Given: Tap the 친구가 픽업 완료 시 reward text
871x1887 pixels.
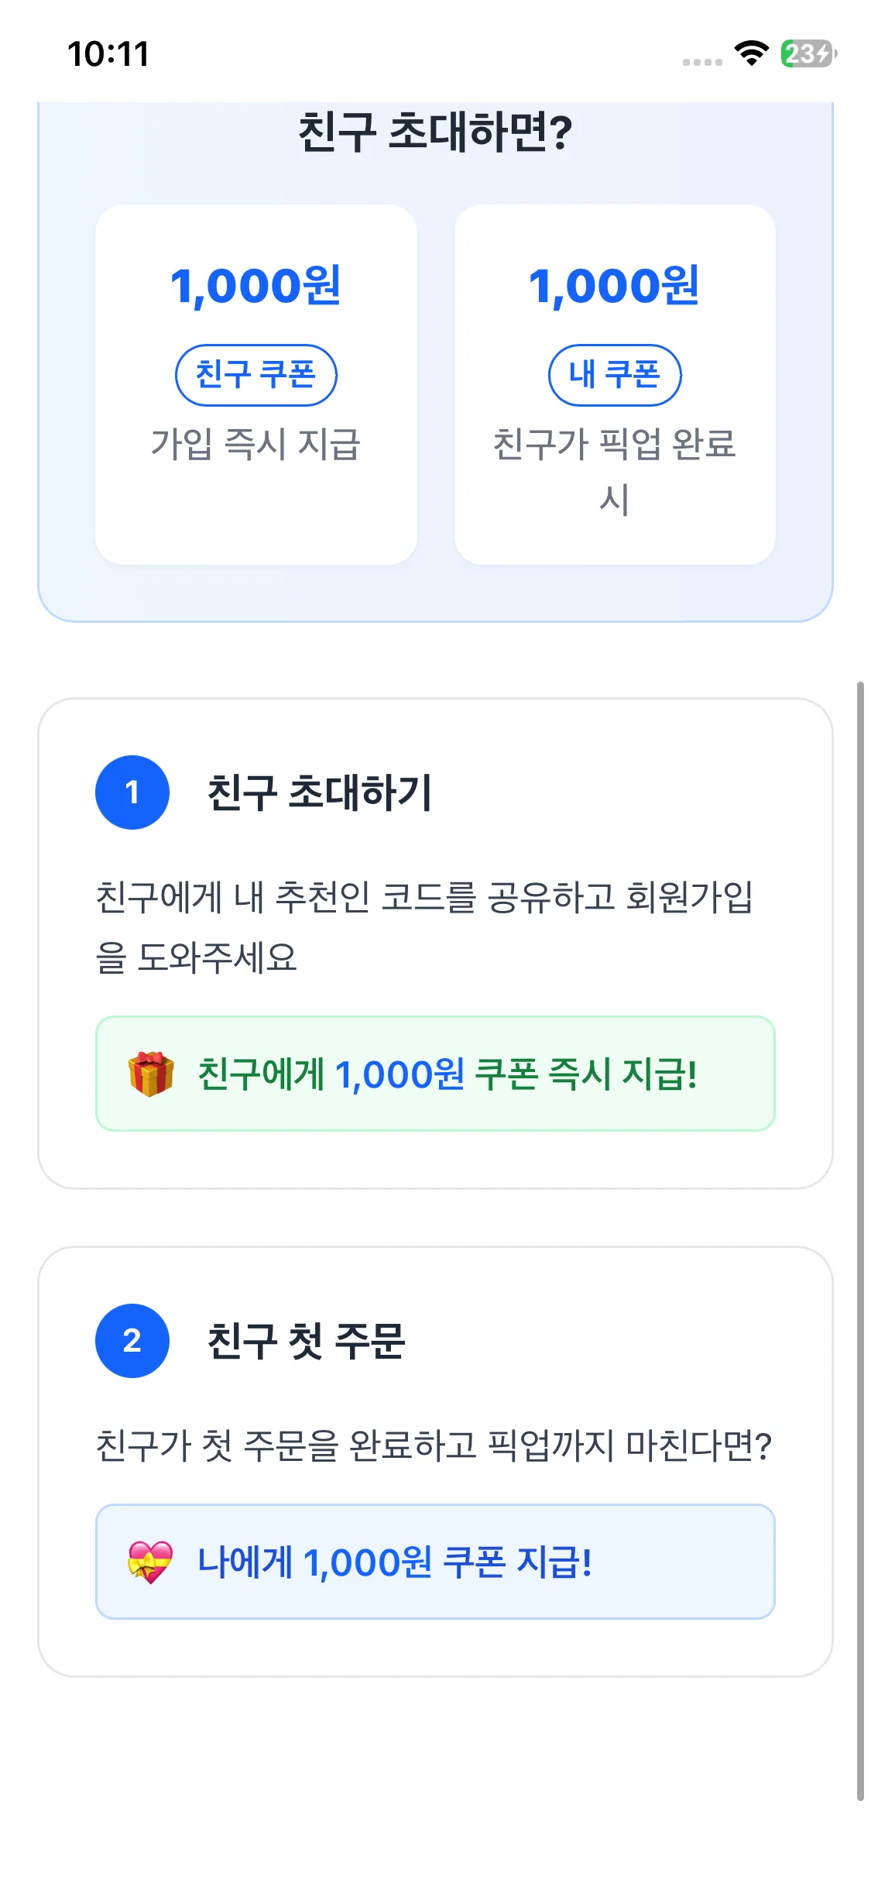Looking at the screenshot, I should [615, 470].
